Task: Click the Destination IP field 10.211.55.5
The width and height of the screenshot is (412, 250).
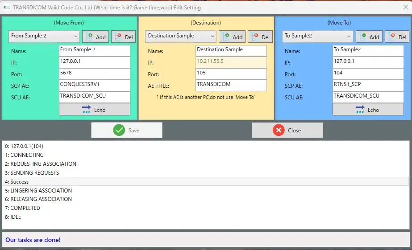Action: pyautogui.click(x=231, y=62)
